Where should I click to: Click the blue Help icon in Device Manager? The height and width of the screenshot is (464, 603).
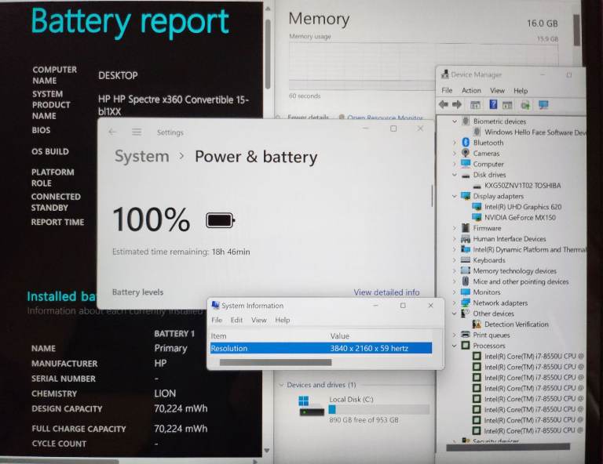[493, 104]
